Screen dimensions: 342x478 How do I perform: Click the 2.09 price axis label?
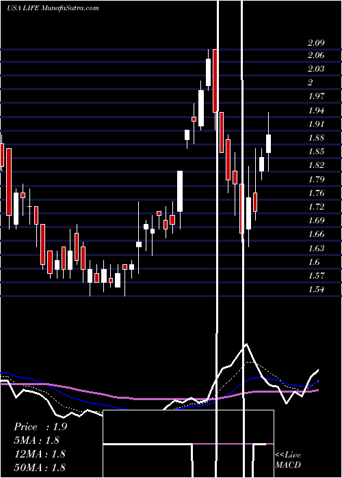316,43
